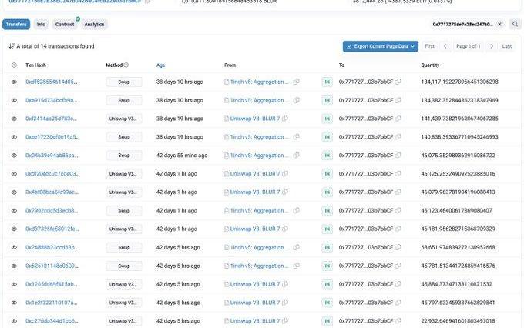Click the search magnifier icon next to address filter
The width and height of the screenshot is (524, 328).
point(516,25)
